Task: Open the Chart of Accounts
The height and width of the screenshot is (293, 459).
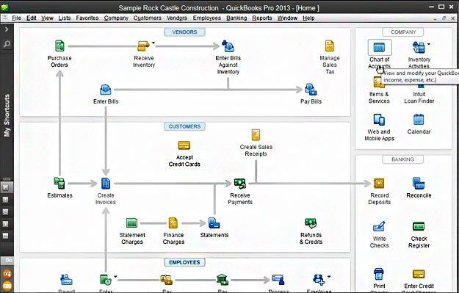Action: [x=379, y=48]
